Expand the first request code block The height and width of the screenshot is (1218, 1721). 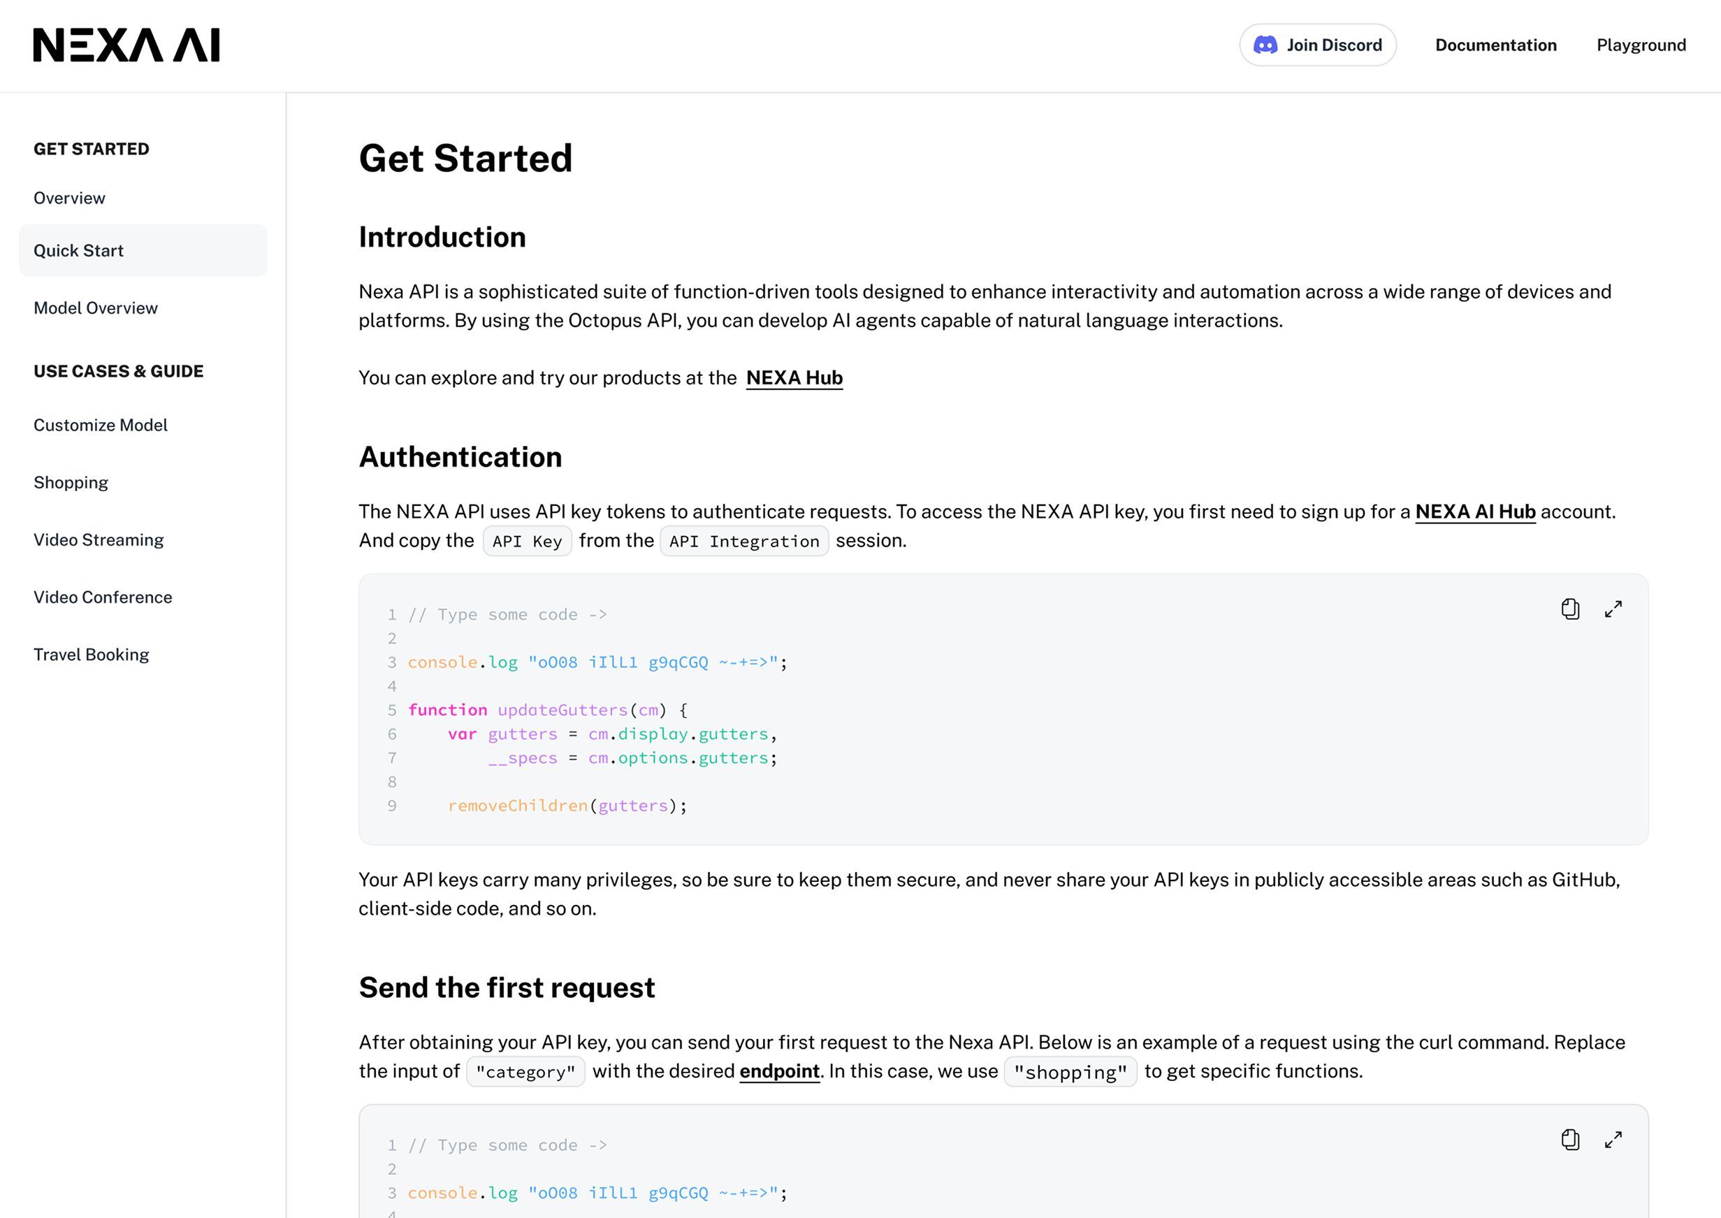tap(1613, 1139)
